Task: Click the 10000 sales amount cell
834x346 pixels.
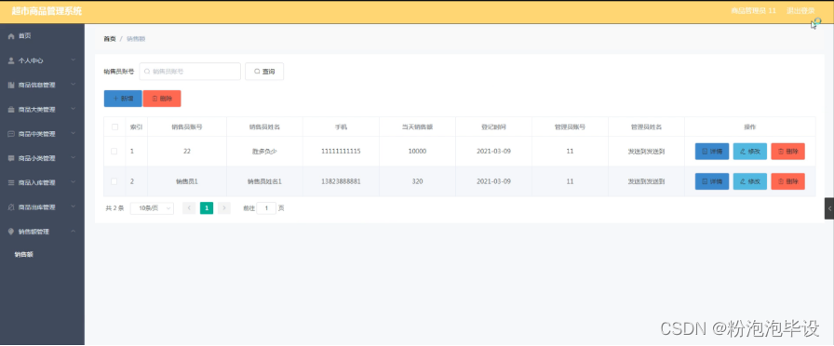Action: 417,152
